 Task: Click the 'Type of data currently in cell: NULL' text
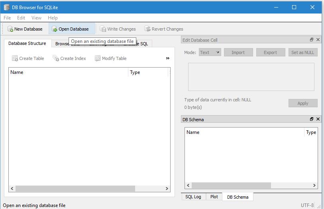point(218,100)
